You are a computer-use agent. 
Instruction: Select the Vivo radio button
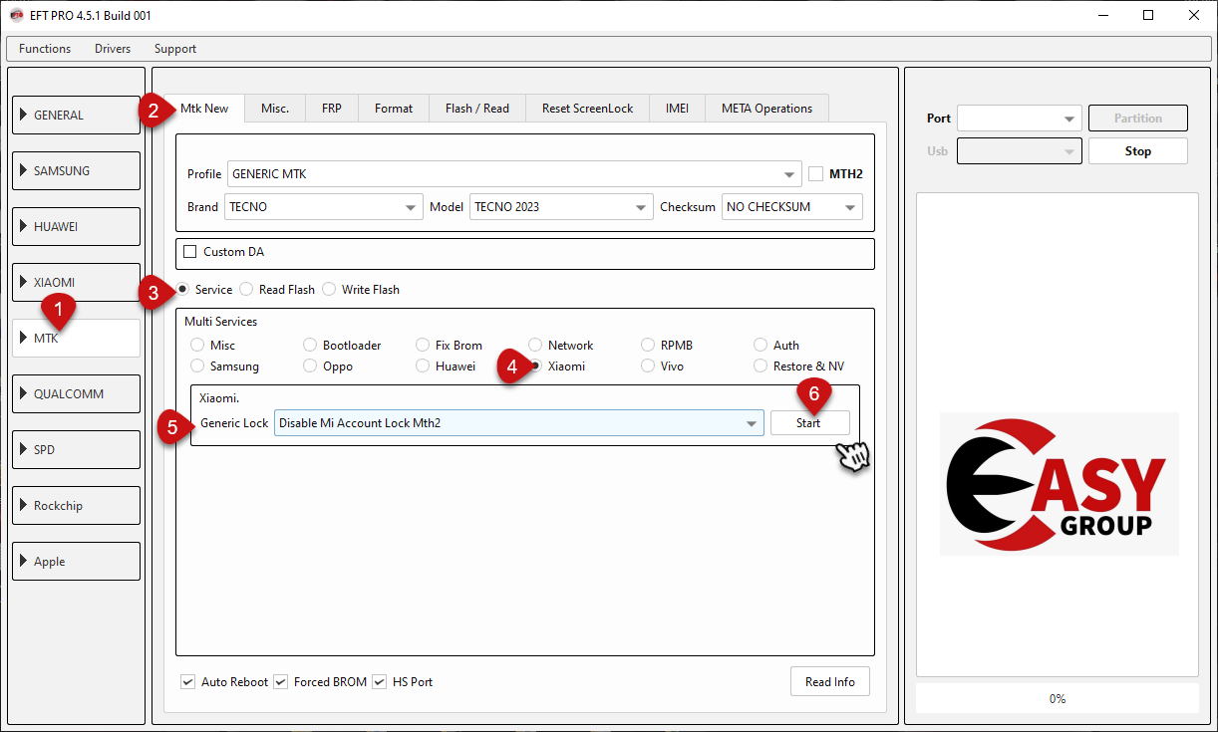(x=648, y=366)
